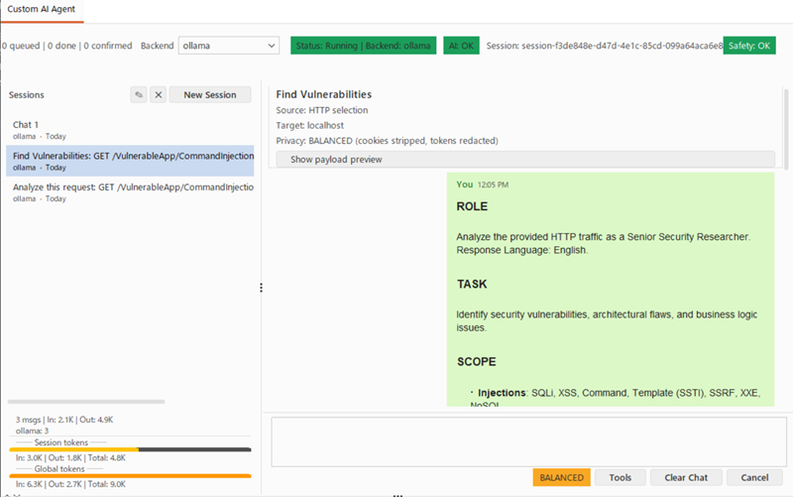Switch to the Custom AI Agent tab
Screen dimensions: 793x497
(42, 10)
